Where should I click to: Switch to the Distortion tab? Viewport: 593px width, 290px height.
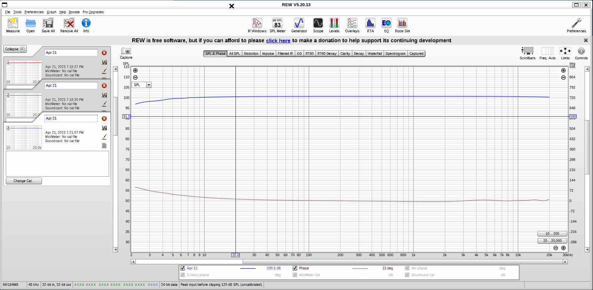tap(251, 53)
